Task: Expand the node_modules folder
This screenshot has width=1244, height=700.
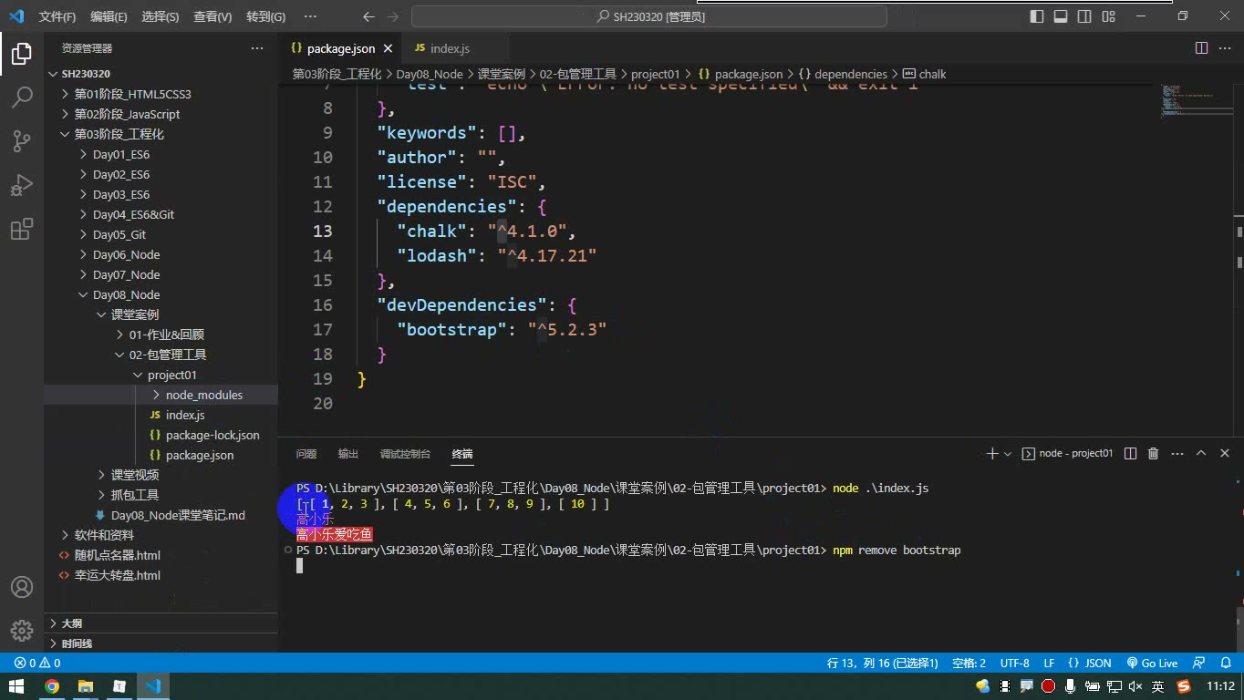Action: tap(161, 395)
